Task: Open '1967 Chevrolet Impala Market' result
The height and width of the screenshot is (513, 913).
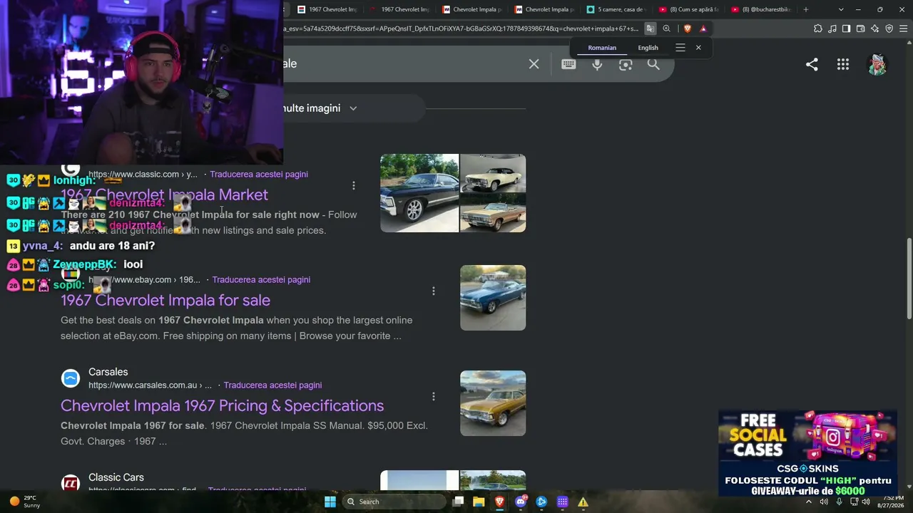Action: (x=164, y=195)
